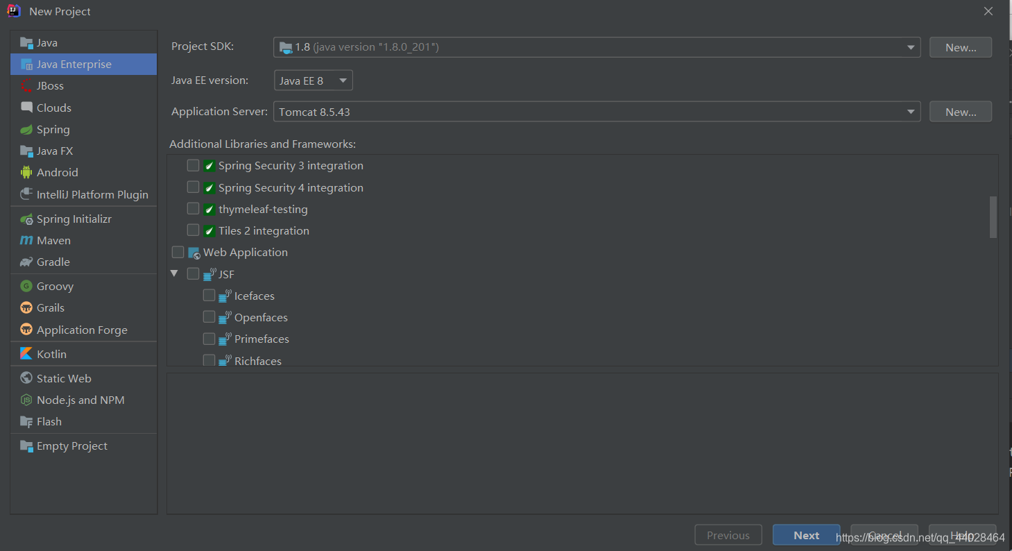Click New button next to Application Server
1012x551 pixels.
[961, 112]
